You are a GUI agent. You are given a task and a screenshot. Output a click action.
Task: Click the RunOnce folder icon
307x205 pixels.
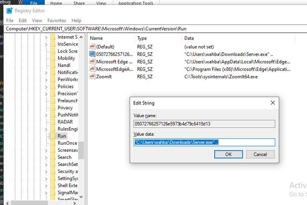[x=53, y=143]
